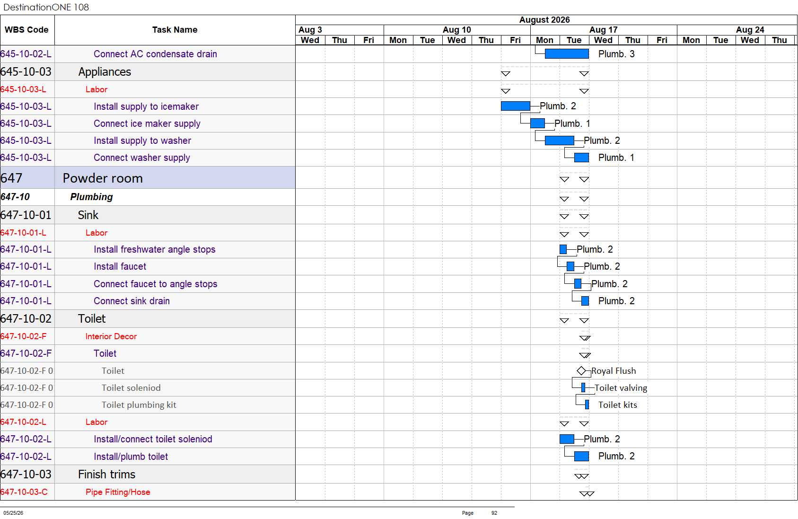Screen dimensions: 798x519
Task: Click Connect sink drain task name
Action: click(x=132, y=301)
